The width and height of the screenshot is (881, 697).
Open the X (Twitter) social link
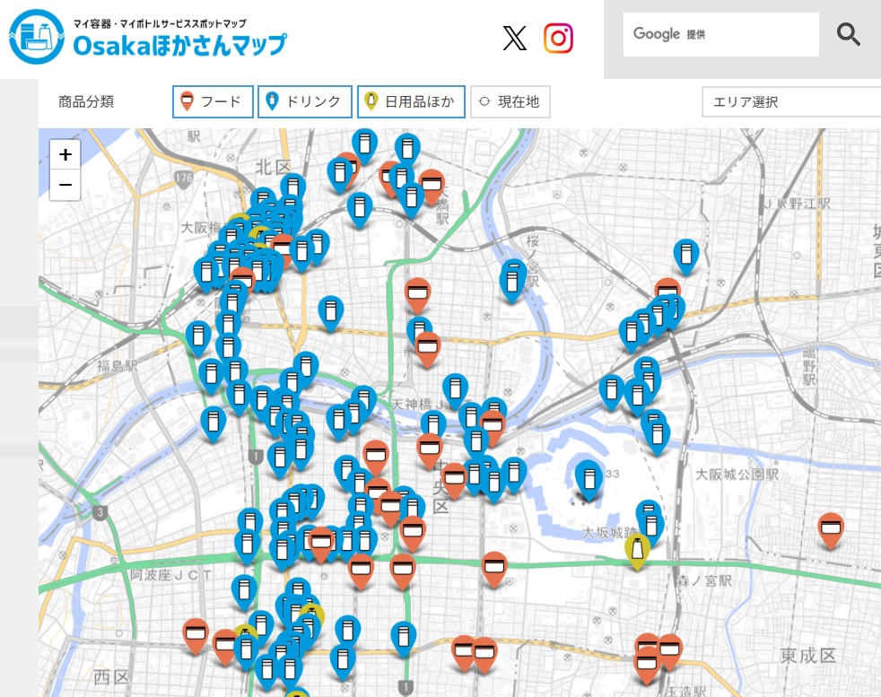[515, 38]
